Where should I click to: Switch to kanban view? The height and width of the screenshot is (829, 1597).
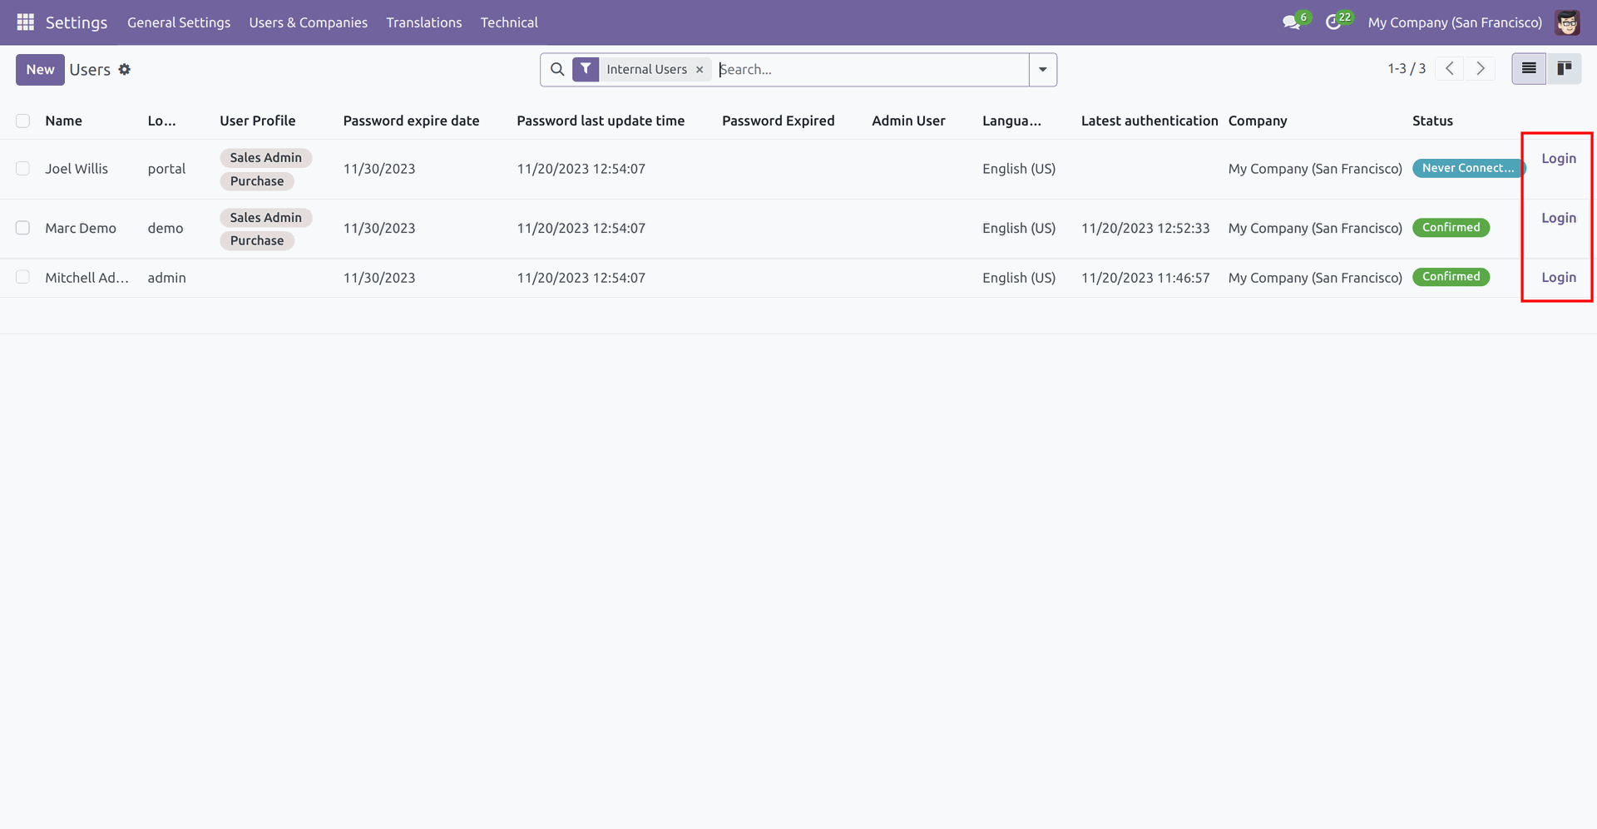[1564, 69]
